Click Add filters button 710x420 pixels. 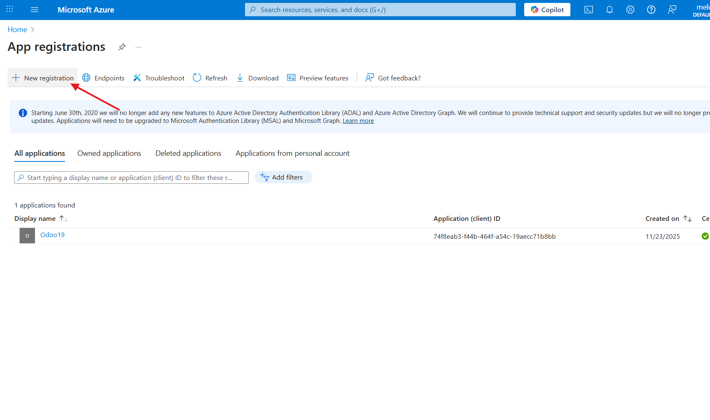coord(283,177)
